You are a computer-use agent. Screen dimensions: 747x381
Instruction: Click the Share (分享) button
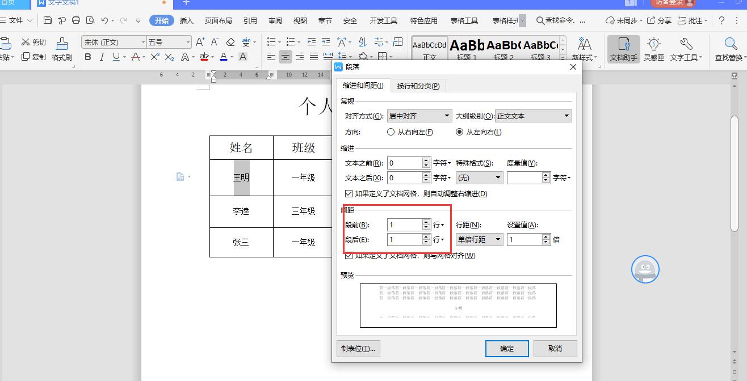[x=659, y=20]
